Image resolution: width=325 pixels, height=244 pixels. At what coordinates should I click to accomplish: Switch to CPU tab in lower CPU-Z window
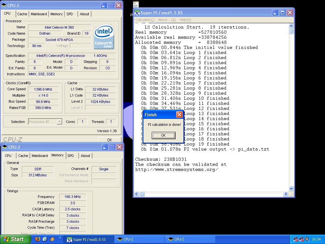point(8,156)
